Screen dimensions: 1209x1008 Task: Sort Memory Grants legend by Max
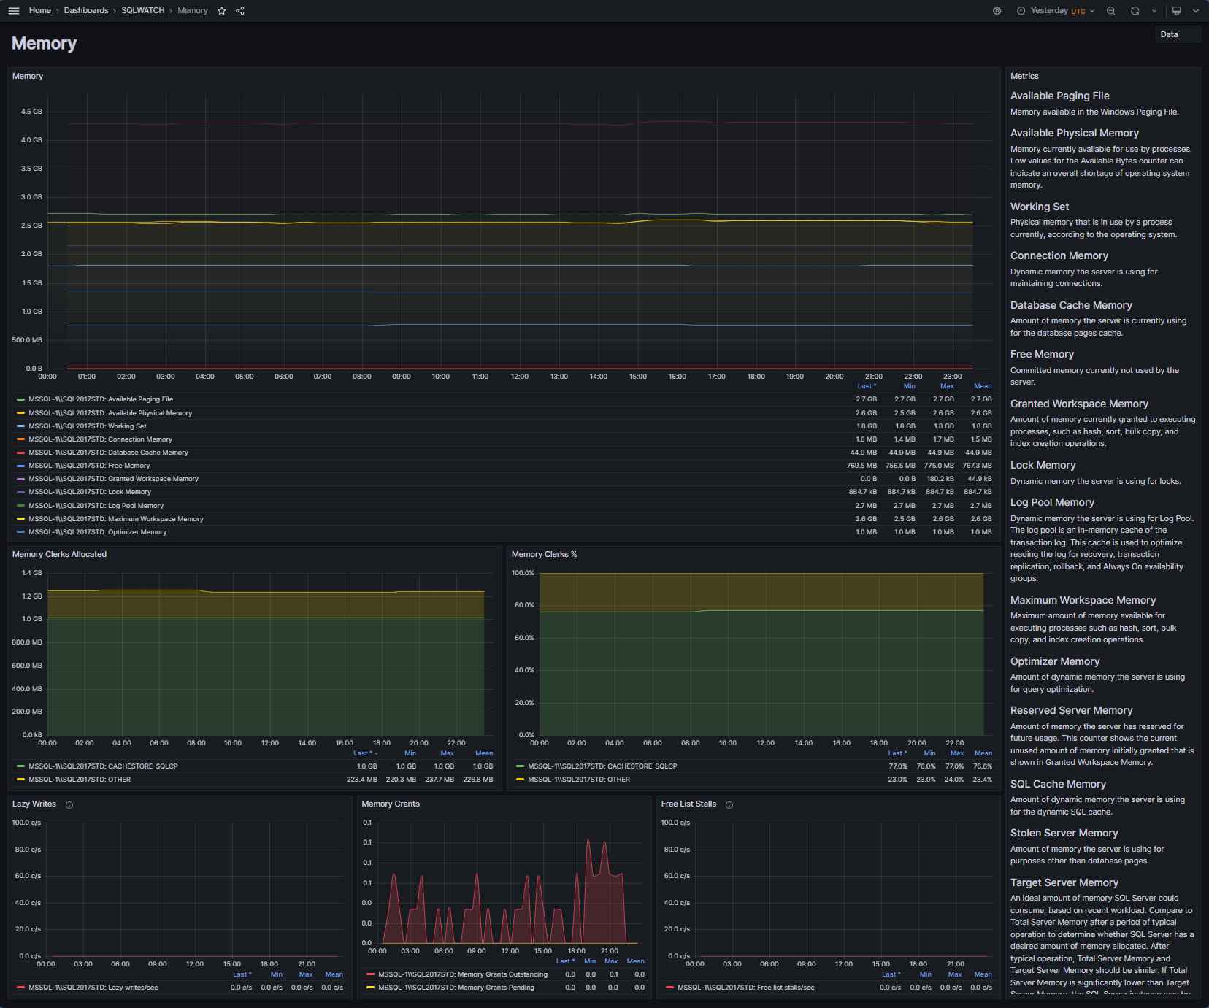pyautogui.click(x=611, y=961)
